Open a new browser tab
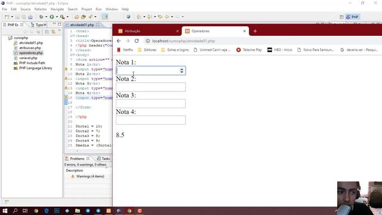 coord(255,31)
